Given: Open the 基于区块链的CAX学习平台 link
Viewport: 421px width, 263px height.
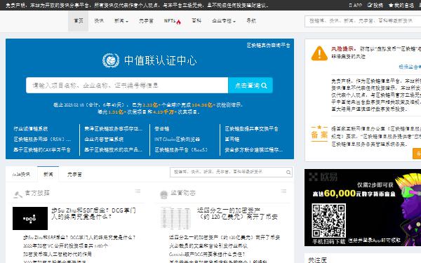Looking at the screenshot, I should tap(42, 150).
